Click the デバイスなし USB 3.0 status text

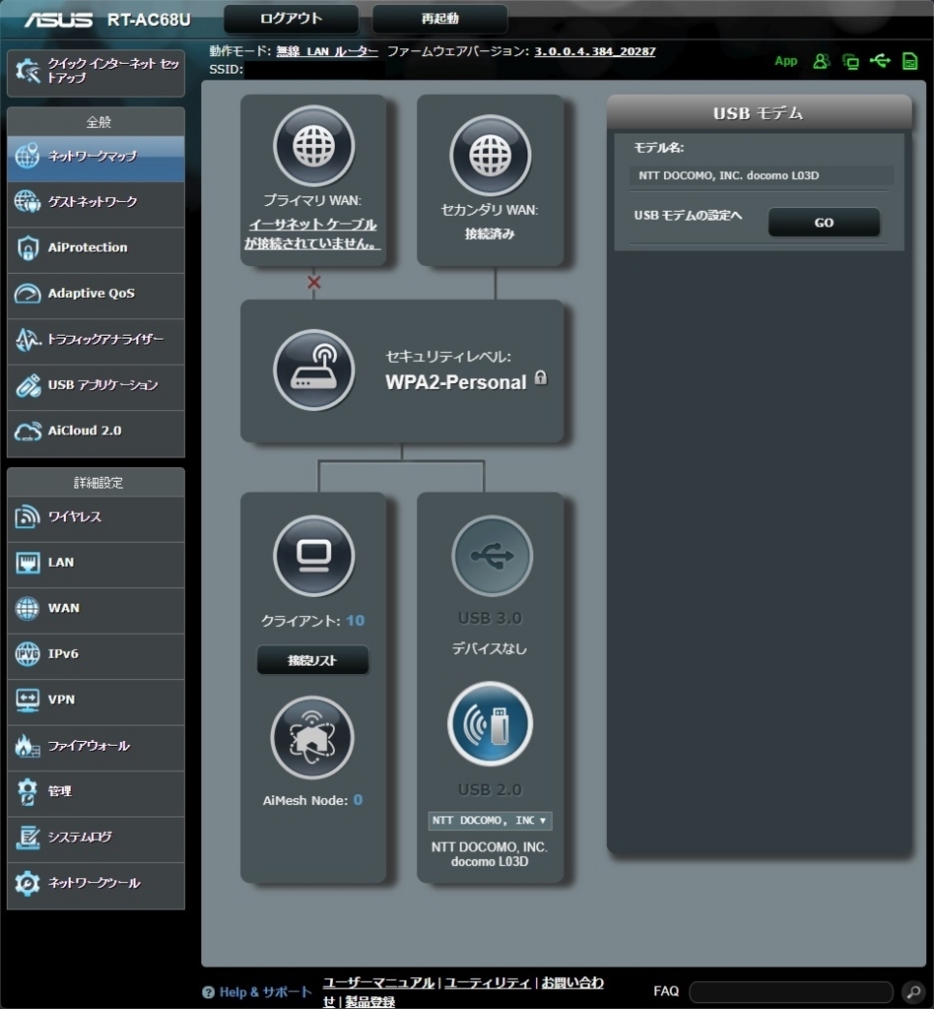point(490,648)
